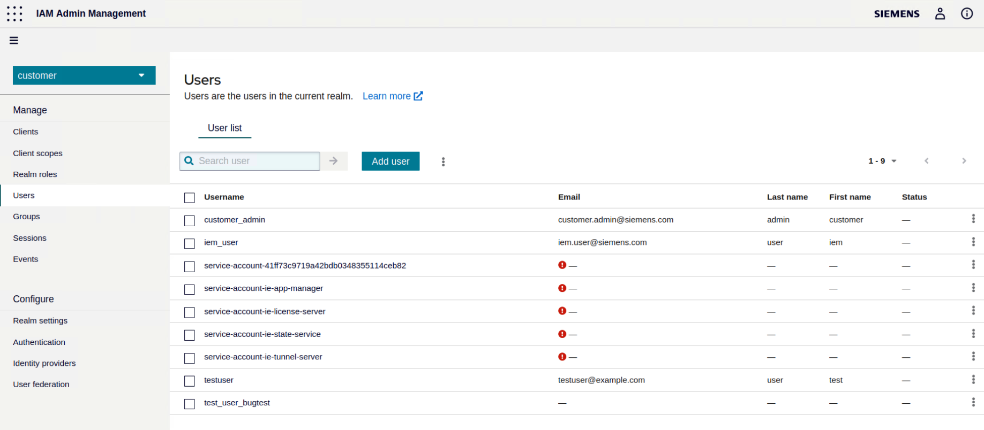The width and height of the screenshot is (984, 430).
Task: Click the info circle icon
Action: [967, 14]
